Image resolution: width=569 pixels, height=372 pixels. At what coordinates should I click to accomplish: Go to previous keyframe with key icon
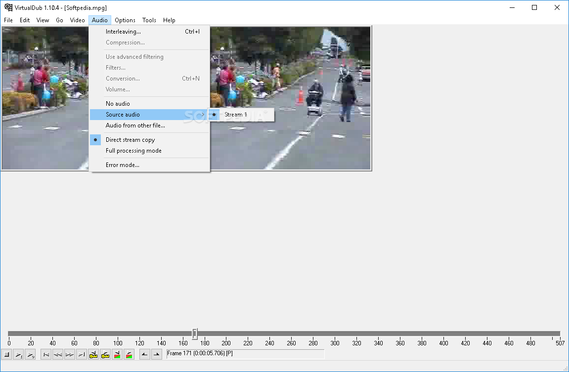[93, 354]
